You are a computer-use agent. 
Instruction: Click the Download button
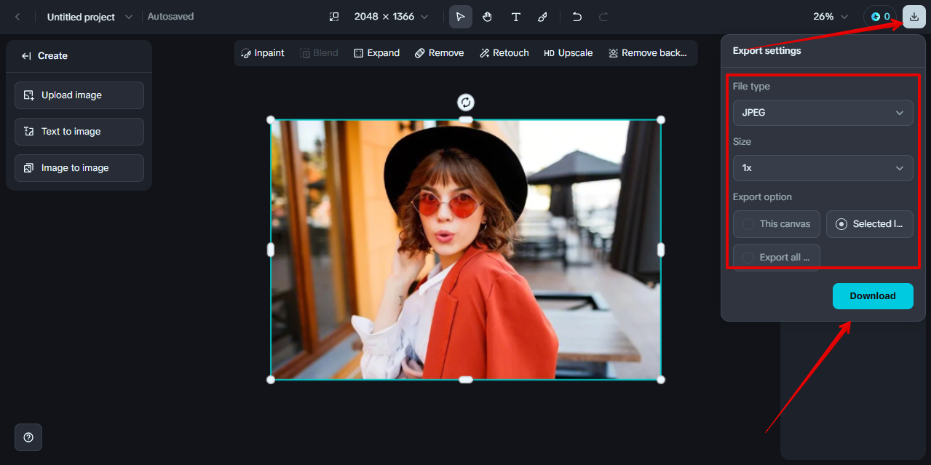pyautogui.click(x=873, y=296)
